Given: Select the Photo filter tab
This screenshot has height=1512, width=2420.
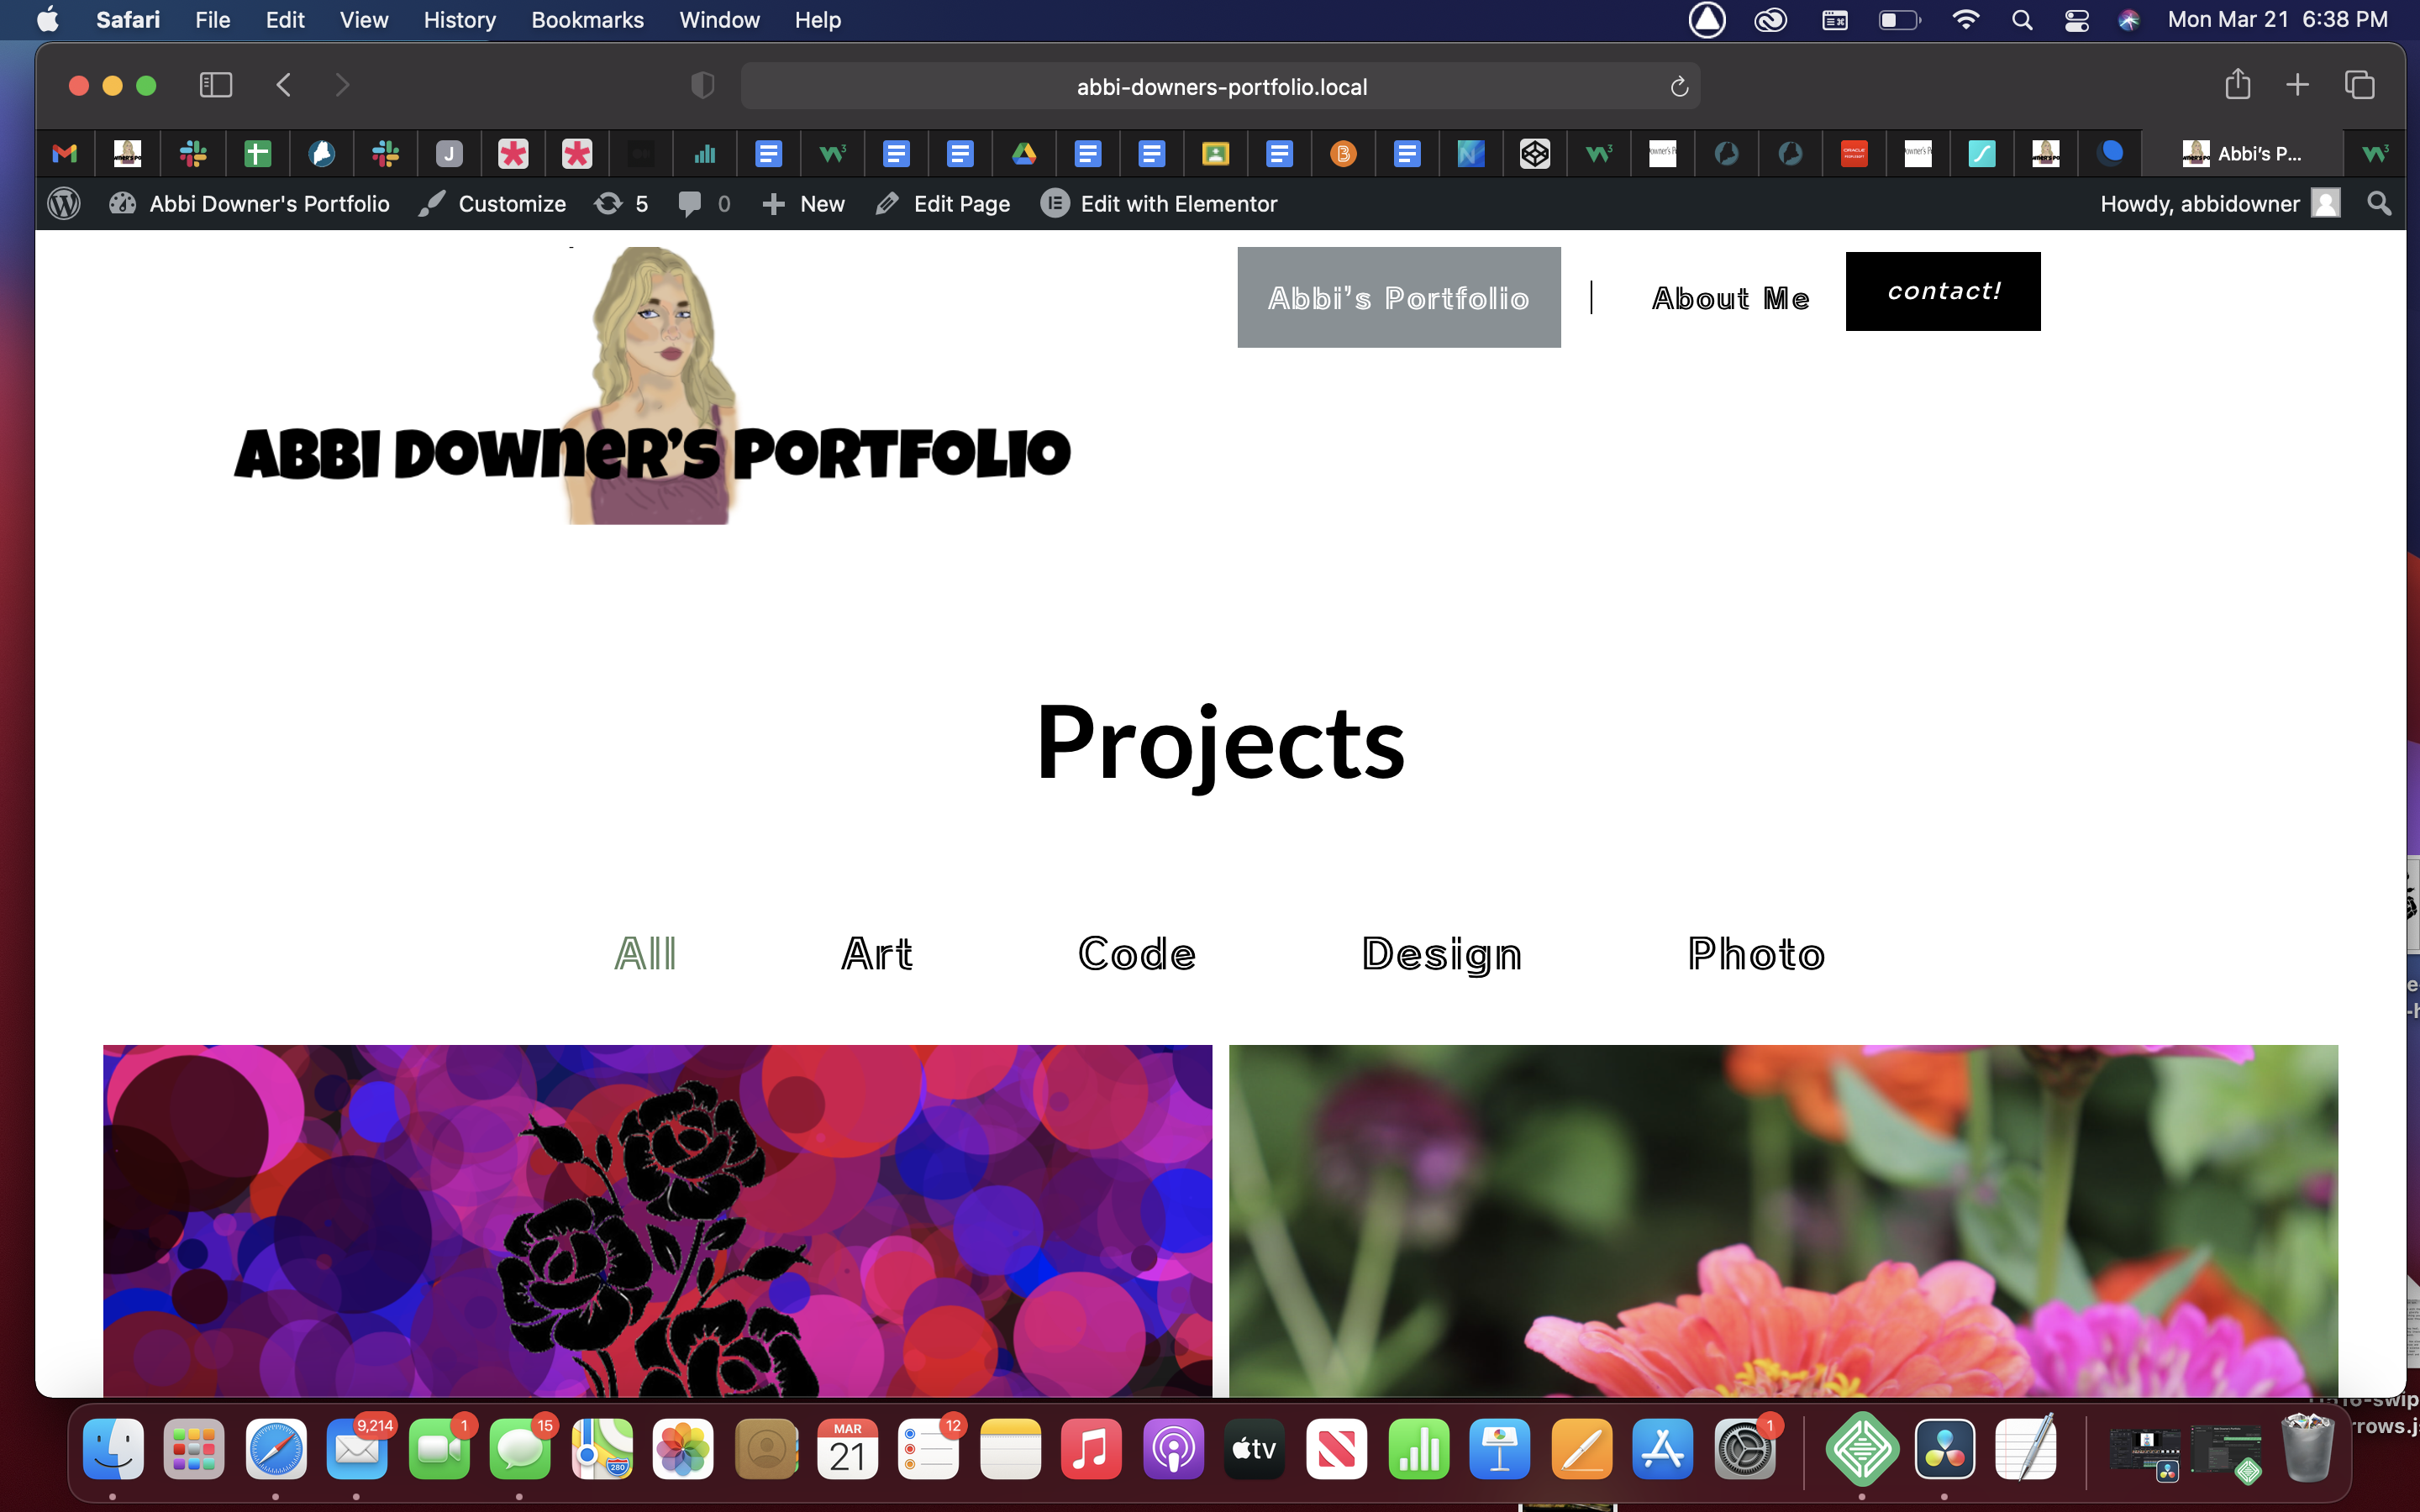Looking at the screenshot, I should click(1755, 954).
